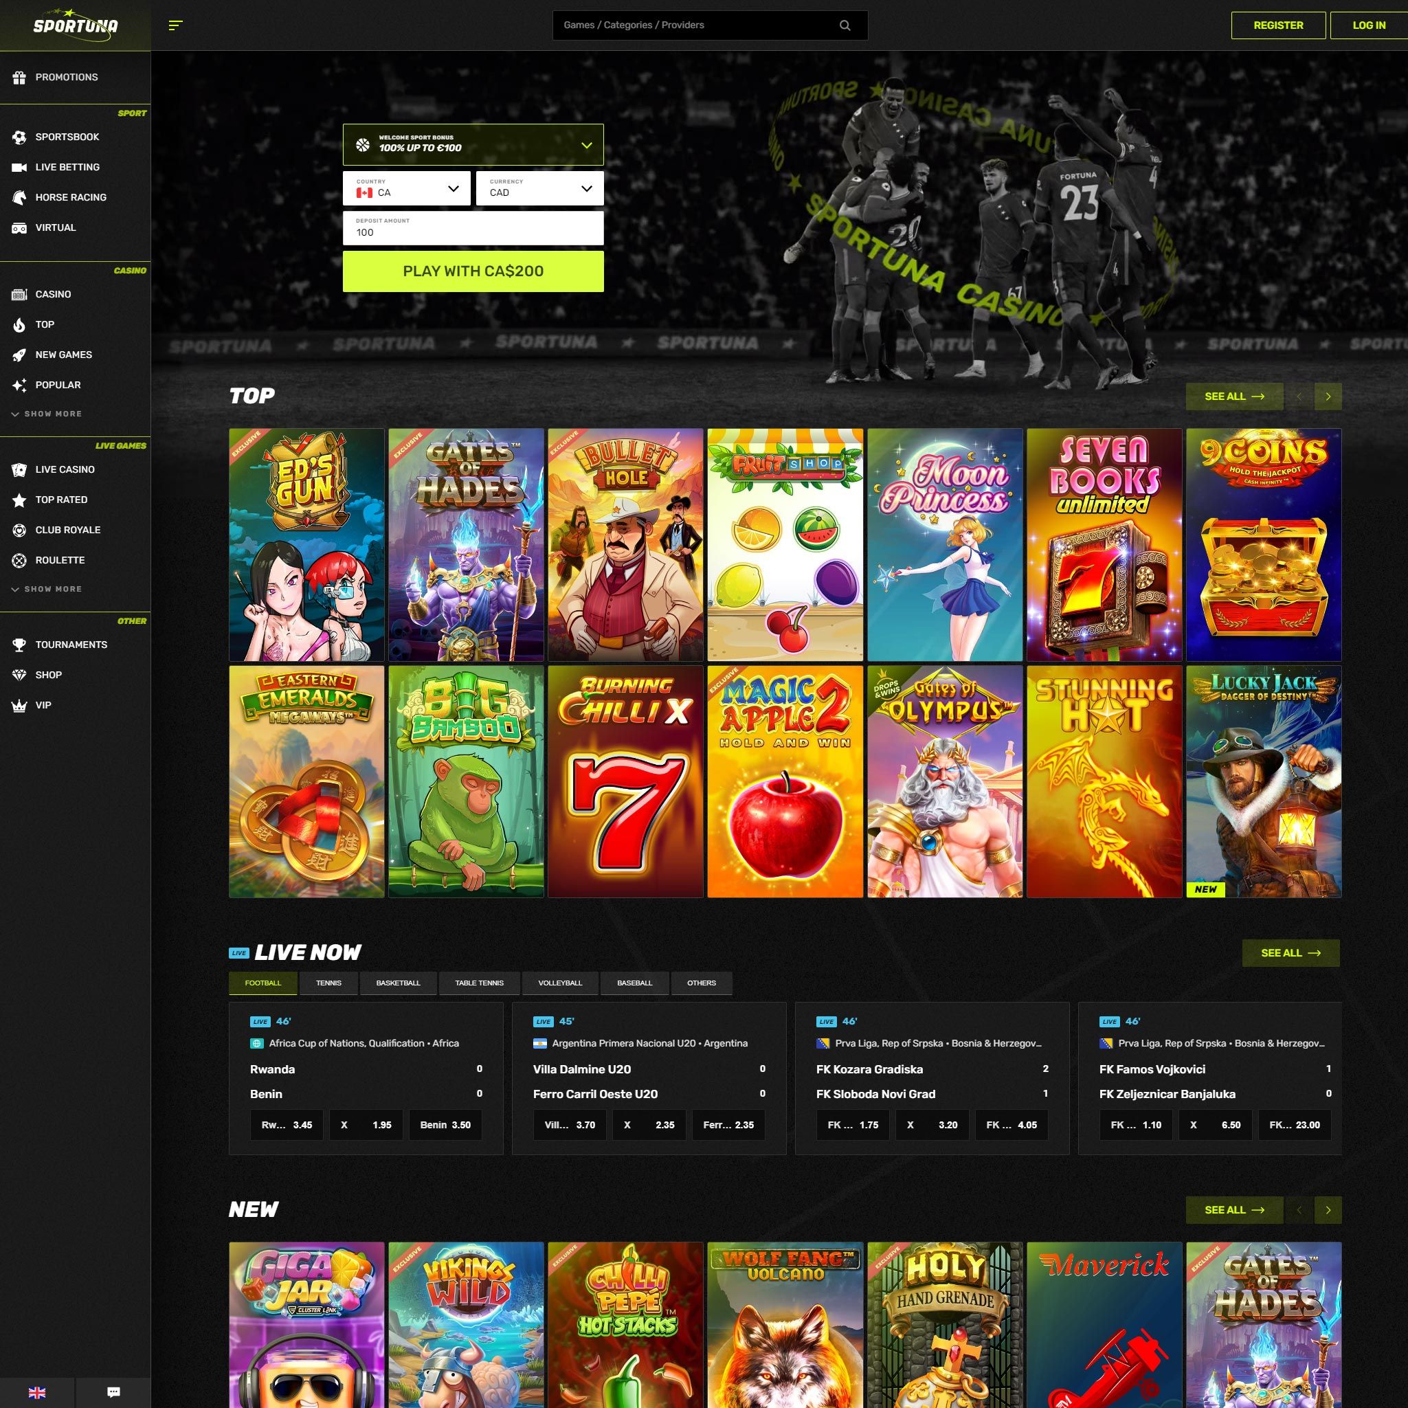Image resolution: width=1408 pixels, height=1408 pixels.
Task: Click Play With CA$200 button
Action: tap(473, 271)
